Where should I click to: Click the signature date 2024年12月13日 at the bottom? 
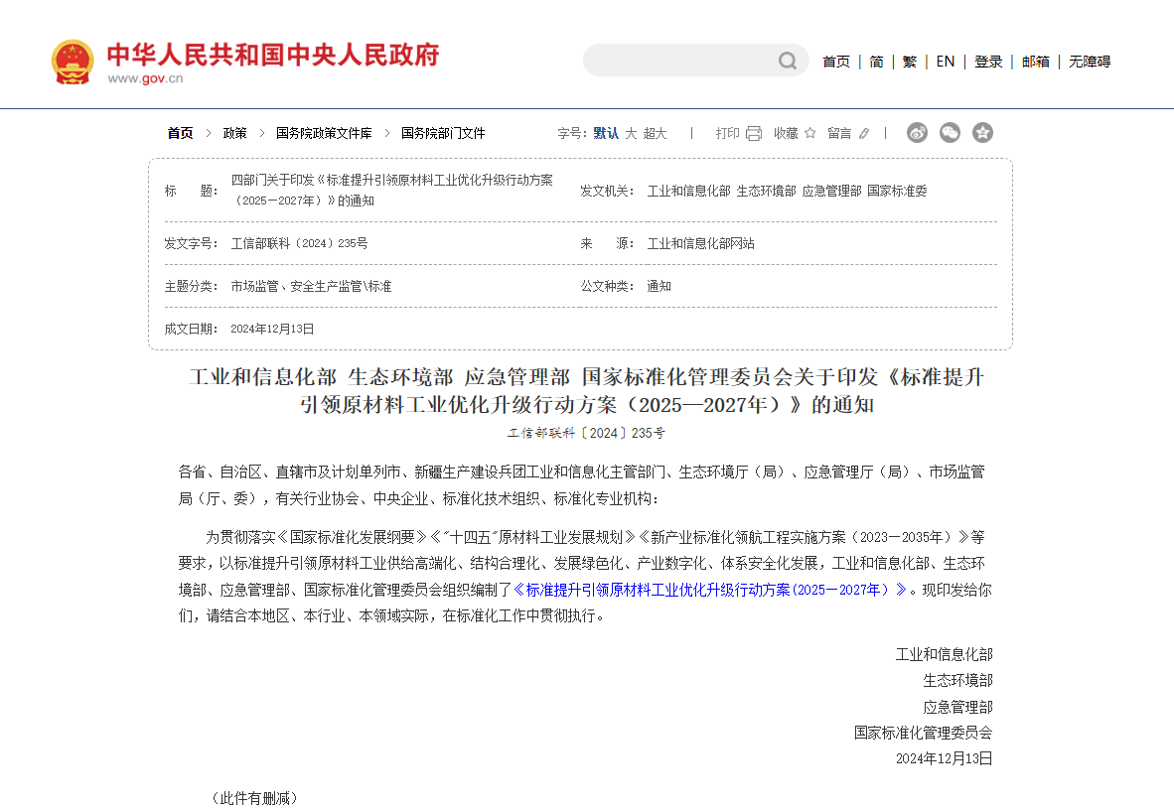click(x=945, y=758)
